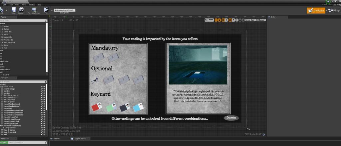This screenshot has width=341, height=146.
Task: Click the DPI Scale settings gear icon
Action: [x=264, y=135]
